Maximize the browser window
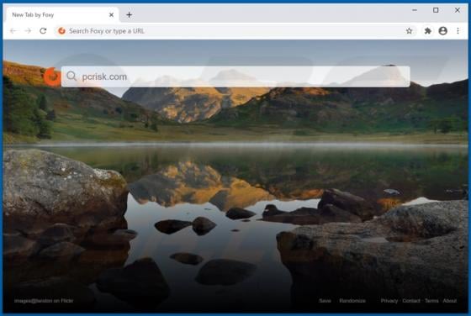471x316 pixels. [x=436, y=10]
